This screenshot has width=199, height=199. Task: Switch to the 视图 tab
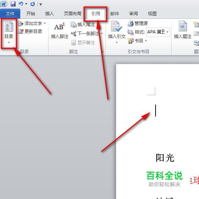pyautogui.click(x=152, y=14)
